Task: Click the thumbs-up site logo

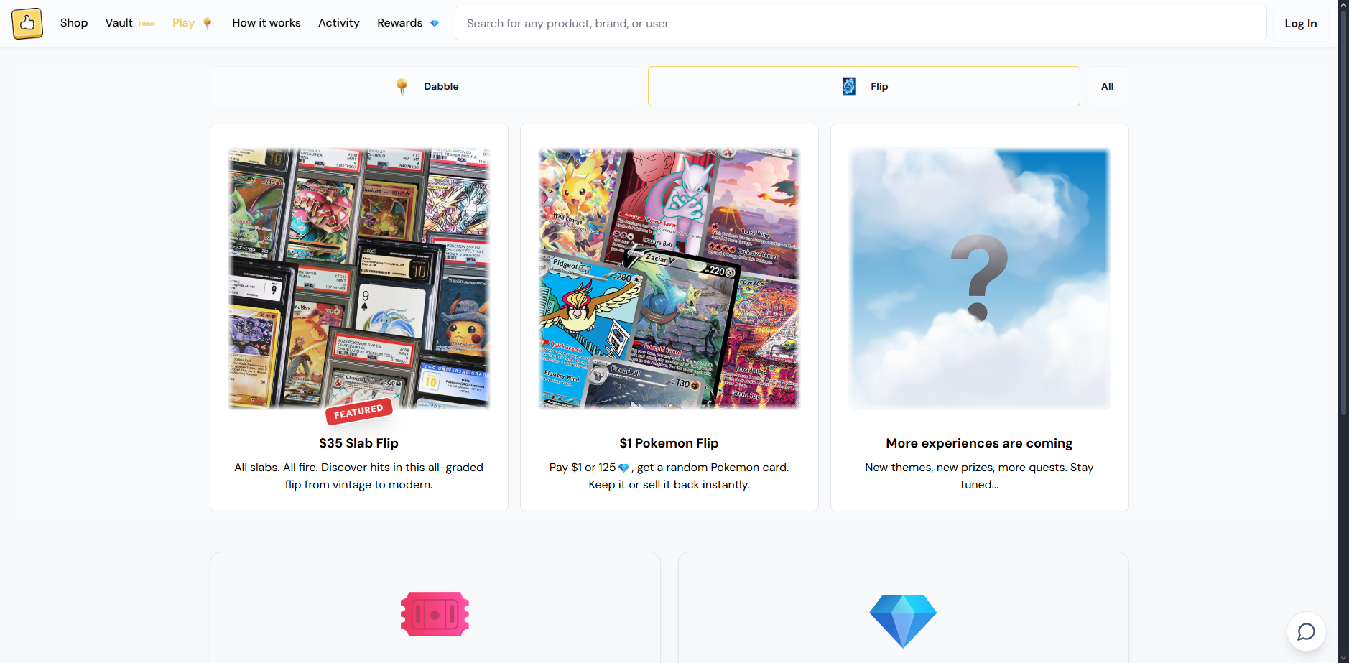Action: coord(27,23)
